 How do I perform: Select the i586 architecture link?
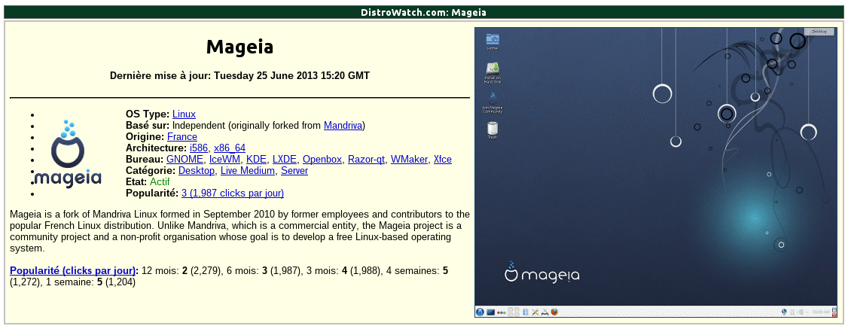pos(199,148)
